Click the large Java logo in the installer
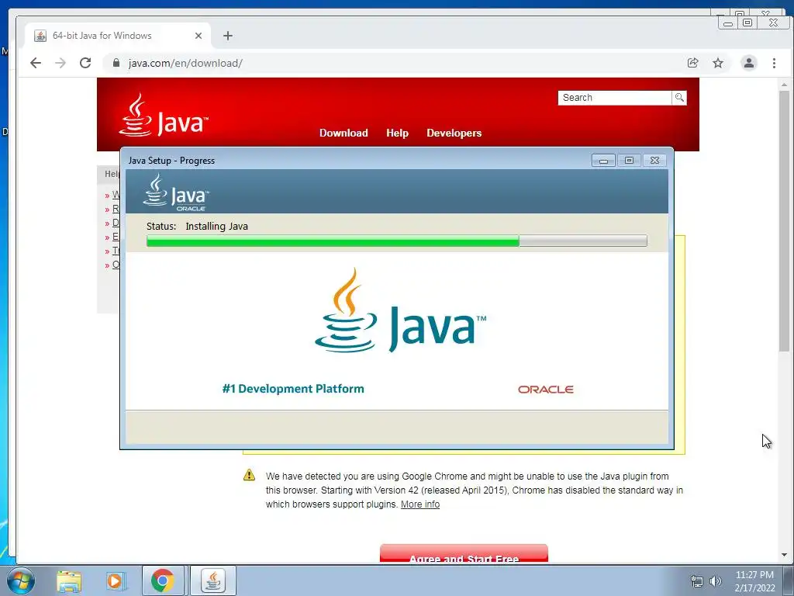The width and height of the screenshot is (794, 596). pos(400,310)
